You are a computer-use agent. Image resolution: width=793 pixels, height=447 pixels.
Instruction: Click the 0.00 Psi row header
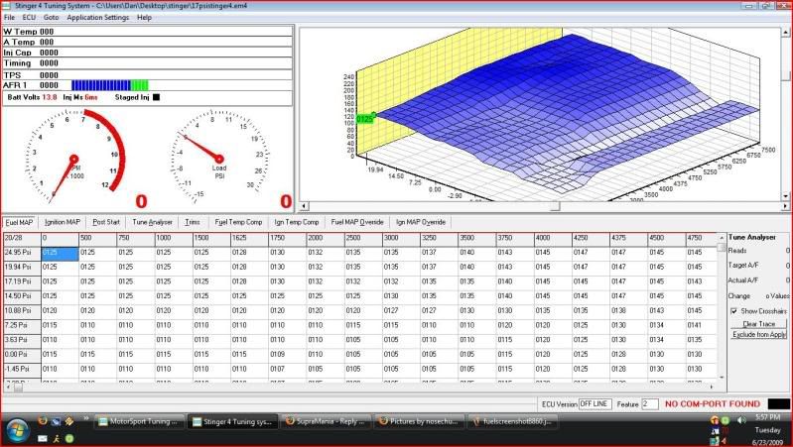[x=22, y=354]
